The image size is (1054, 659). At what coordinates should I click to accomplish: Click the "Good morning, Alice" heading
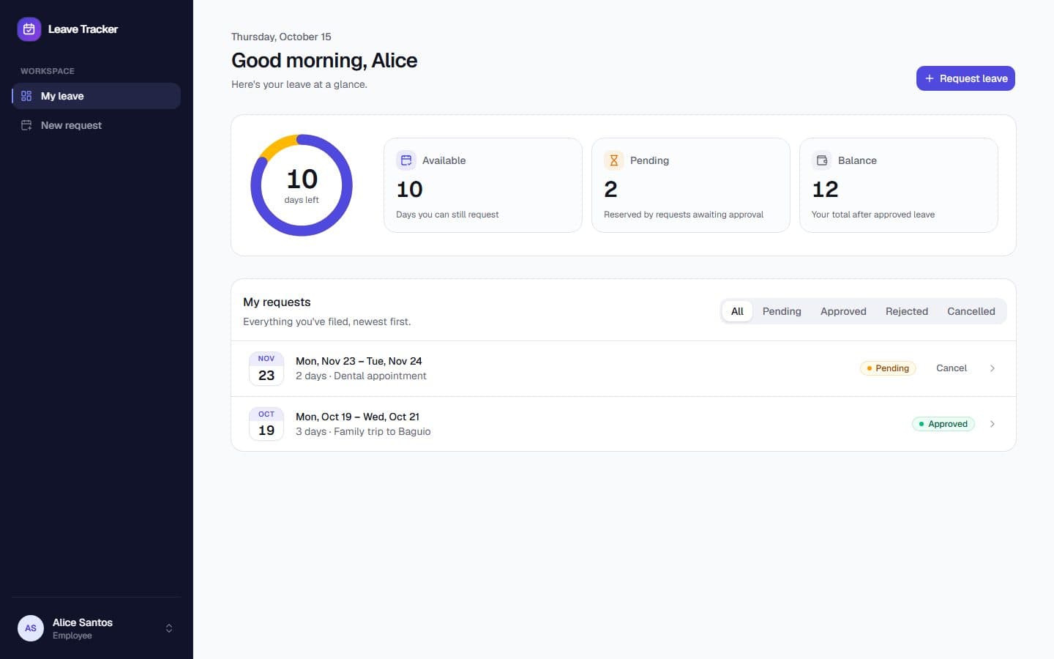click(x=324, y=60)
